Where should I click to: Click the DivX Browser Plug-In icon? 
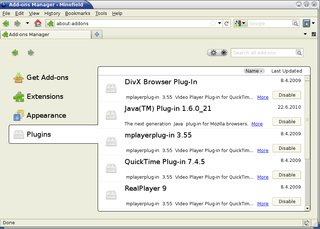click(111, 88)
